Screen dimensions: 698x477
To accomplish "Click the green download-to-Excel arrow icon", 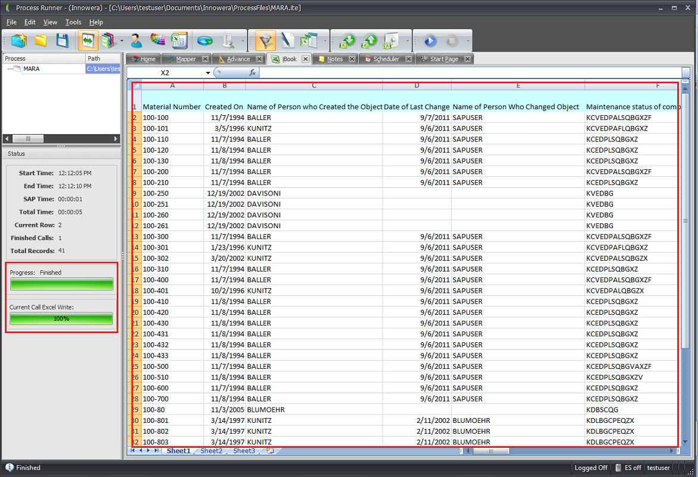I will 348,41.
